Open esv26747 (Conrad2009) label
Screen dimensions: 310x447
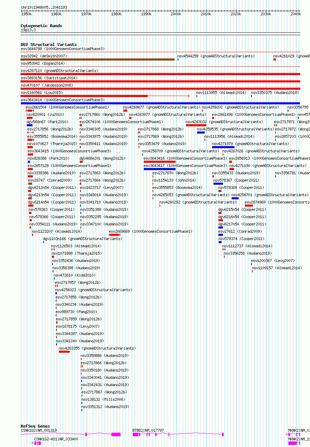point(50,180)
